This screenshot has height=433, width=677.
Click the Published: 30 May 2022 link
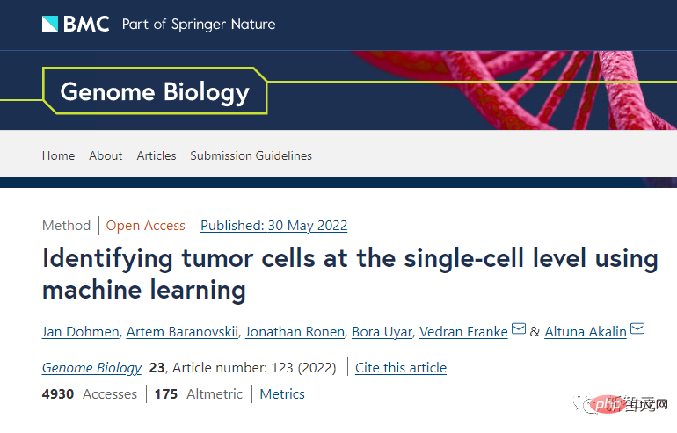(273, 226)
